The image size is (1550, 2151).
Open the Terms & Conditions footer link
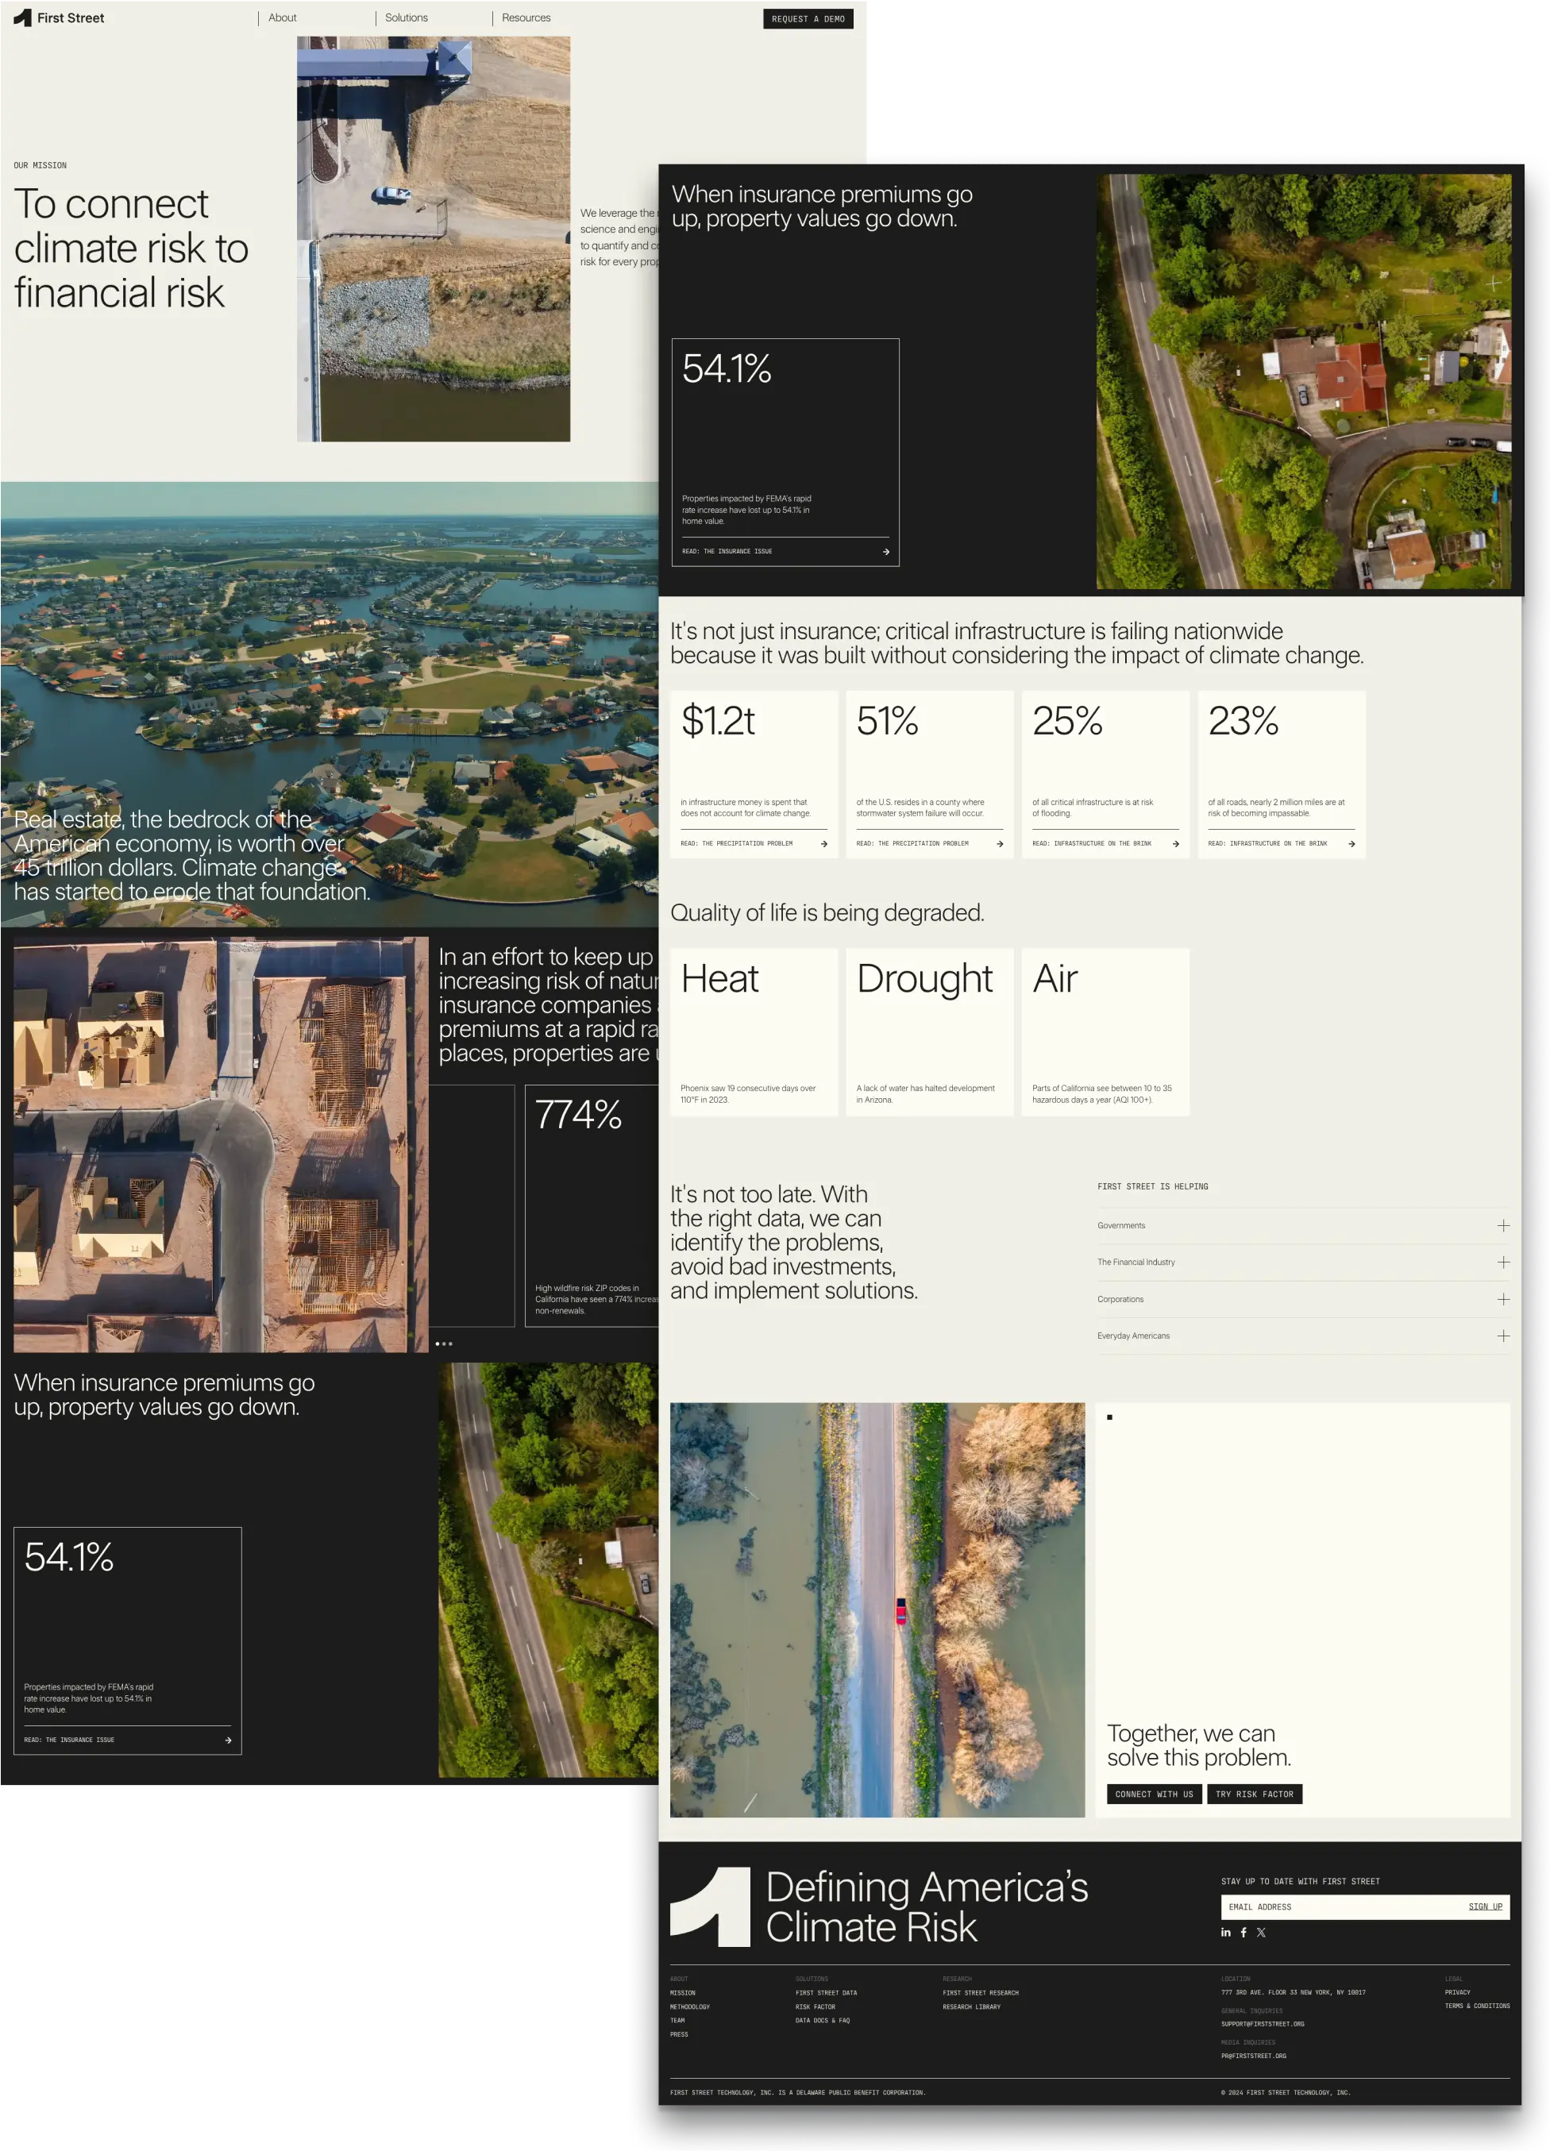[x=1477, y=2006]
